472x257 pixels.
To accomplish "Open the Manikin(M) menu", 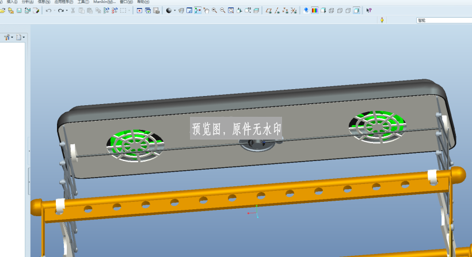I will click(x=104, y=2).
